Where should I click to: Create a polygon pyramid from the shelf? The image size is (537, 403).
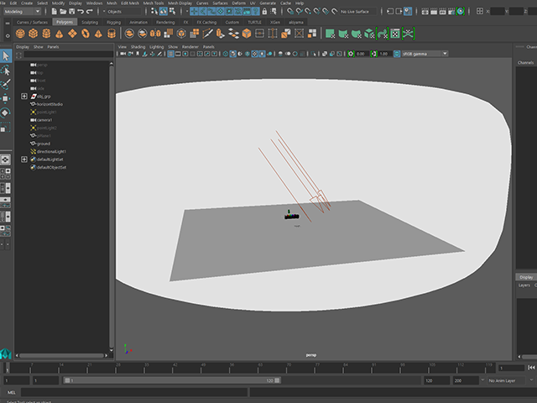pyautogui.click(x=98, y=34)
